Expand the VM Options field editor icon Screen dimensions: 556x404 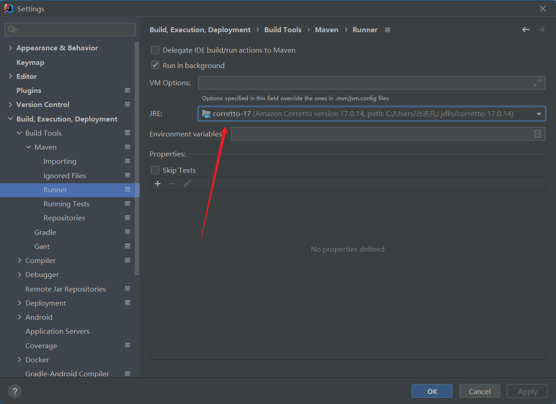[537, 83]
